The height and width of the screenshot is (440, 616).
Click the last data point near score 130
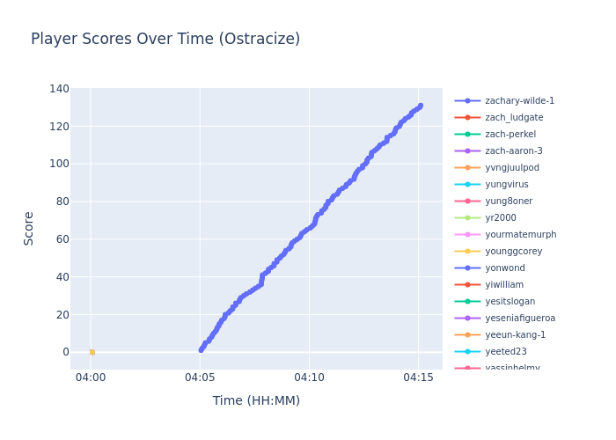tap(420, 106)
